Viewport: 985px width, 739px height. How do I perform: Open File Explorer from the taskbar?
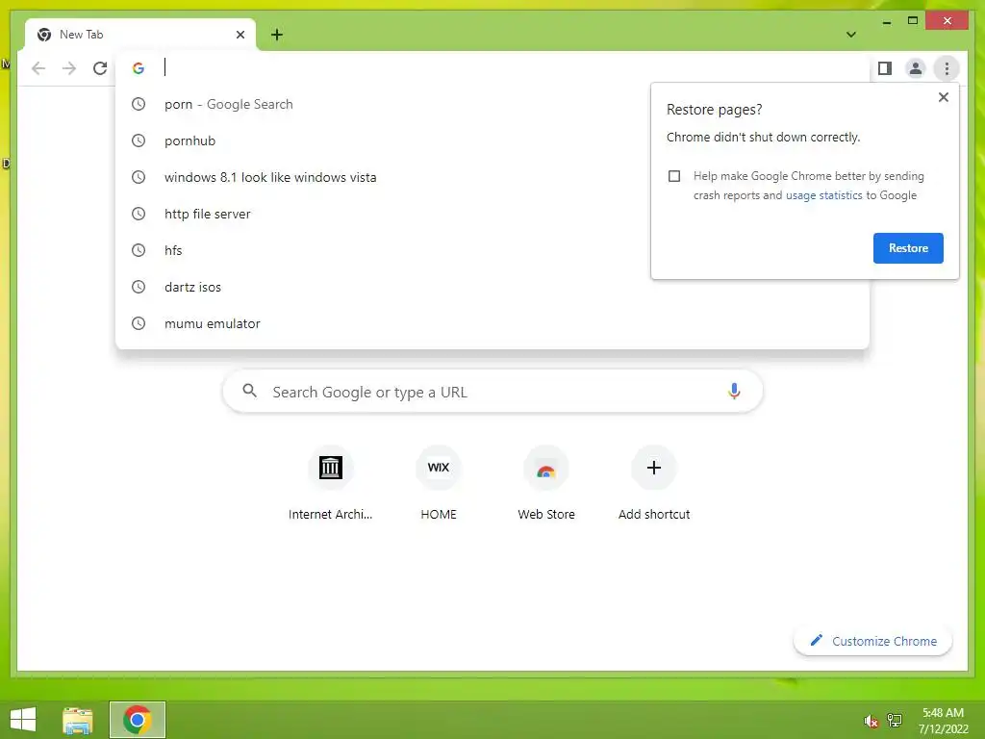tap(77, 720)
